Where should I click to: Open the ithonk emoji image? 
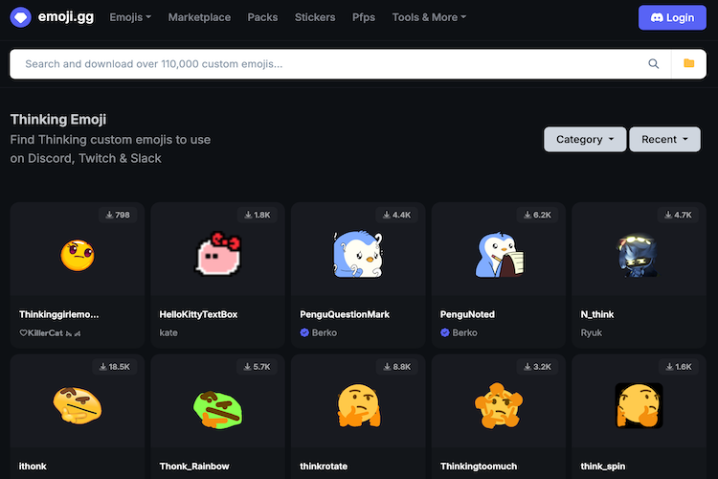pos(77,405)
